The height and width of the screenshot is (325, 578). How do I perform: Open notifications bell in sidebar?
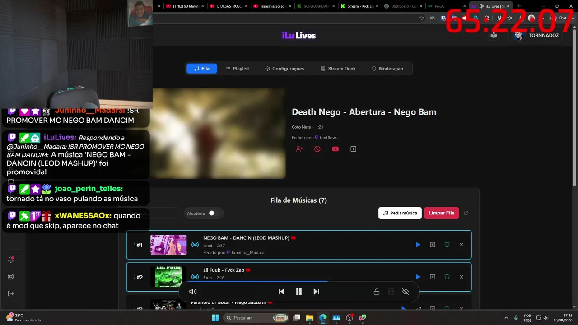[11, 260]
